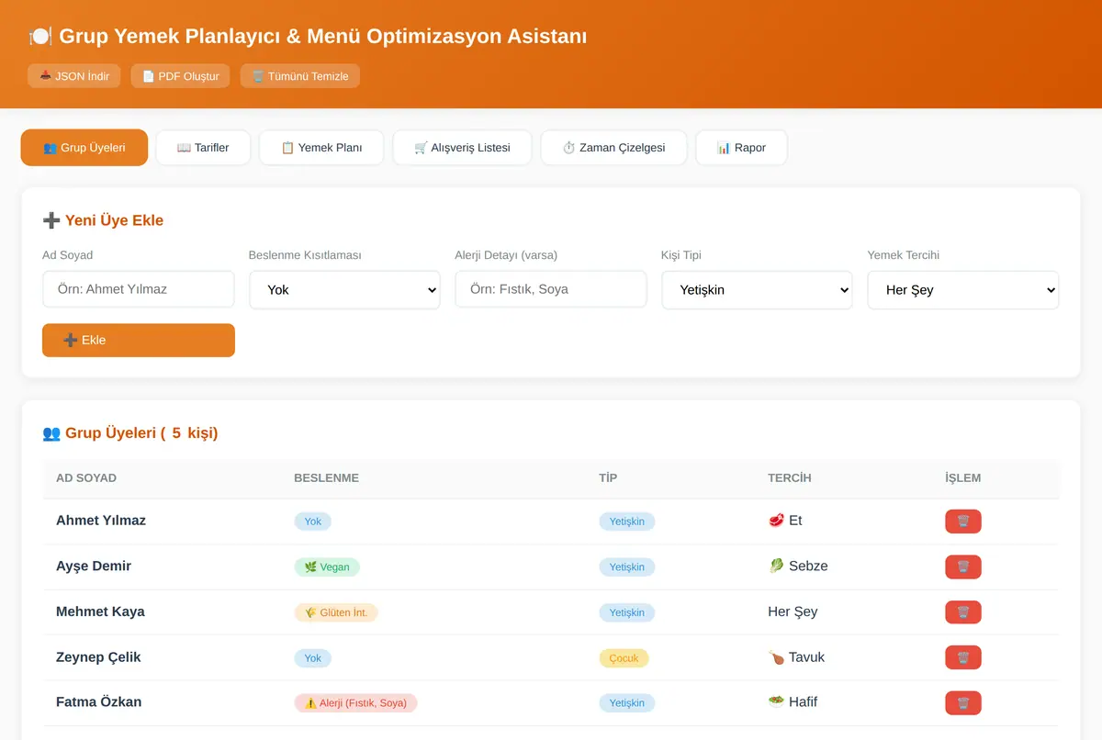
Task: Select the name Mehmet Kaya
Action: click(100, 611)
